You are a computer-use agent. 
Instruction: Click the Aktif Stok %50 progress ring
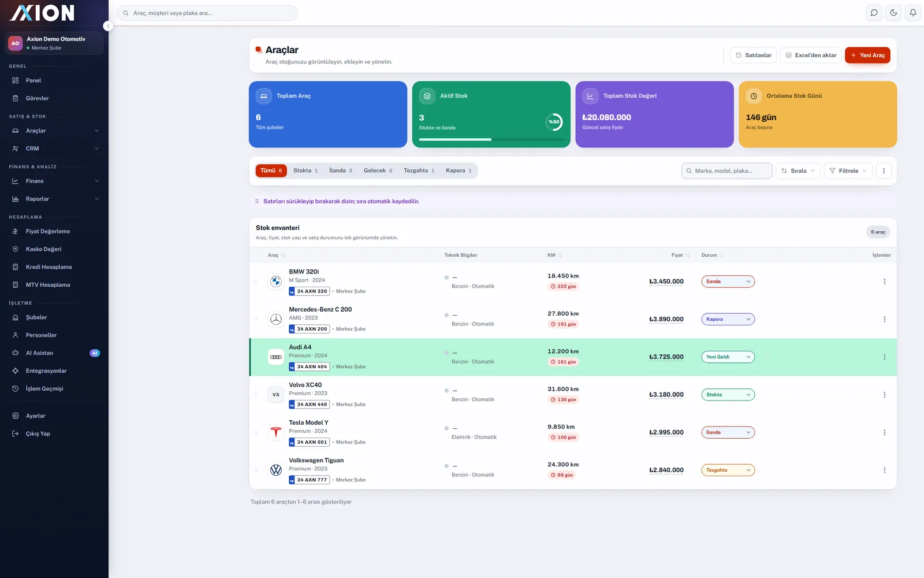pos(554,121)
